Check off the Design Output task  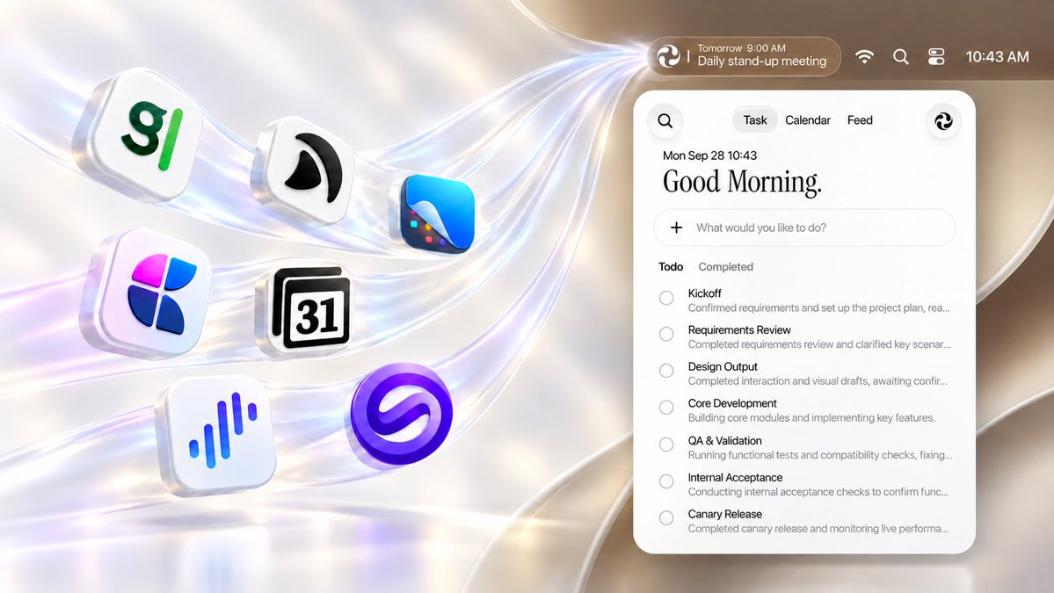coord(666,371)
